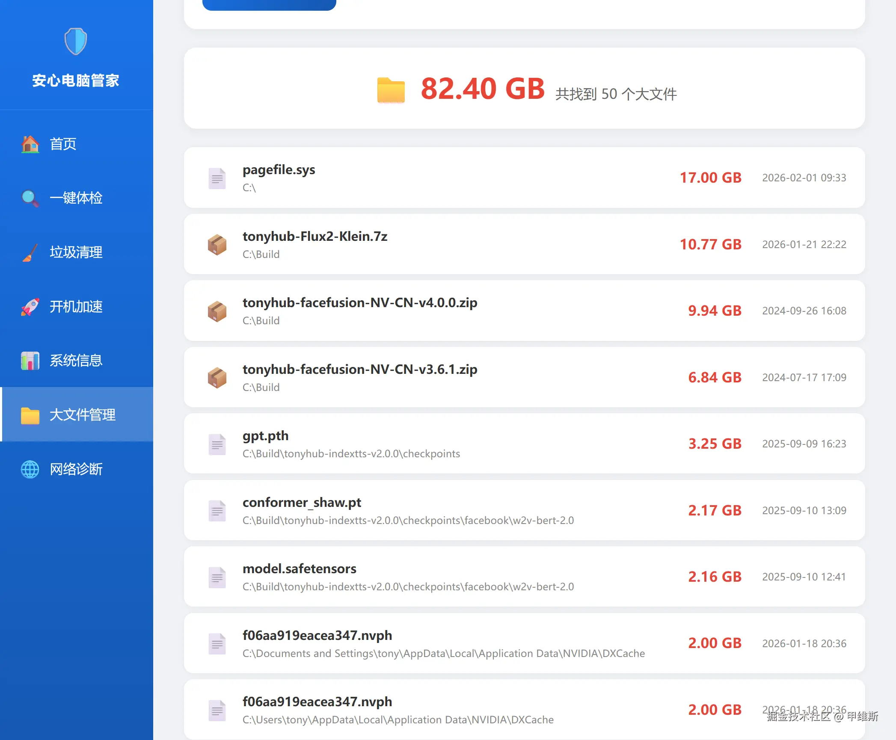Open the 系统信息 section

(x=76, y=361)
